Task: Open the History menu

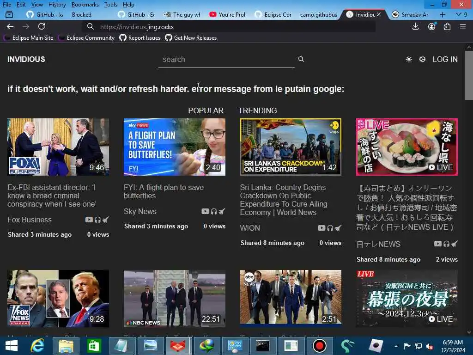Action: point(57,5)
